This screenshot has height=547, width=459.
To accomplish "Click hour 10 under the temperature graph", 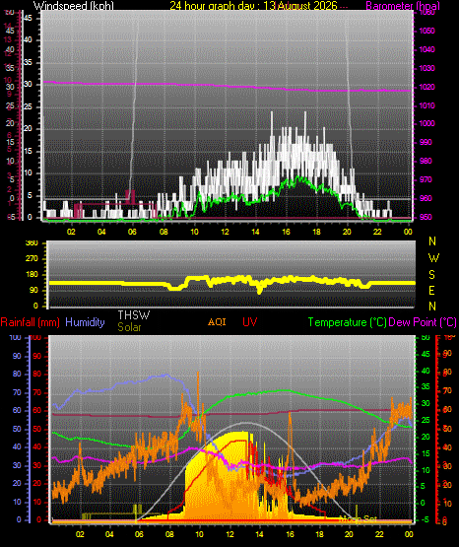I will coord(199,534).
